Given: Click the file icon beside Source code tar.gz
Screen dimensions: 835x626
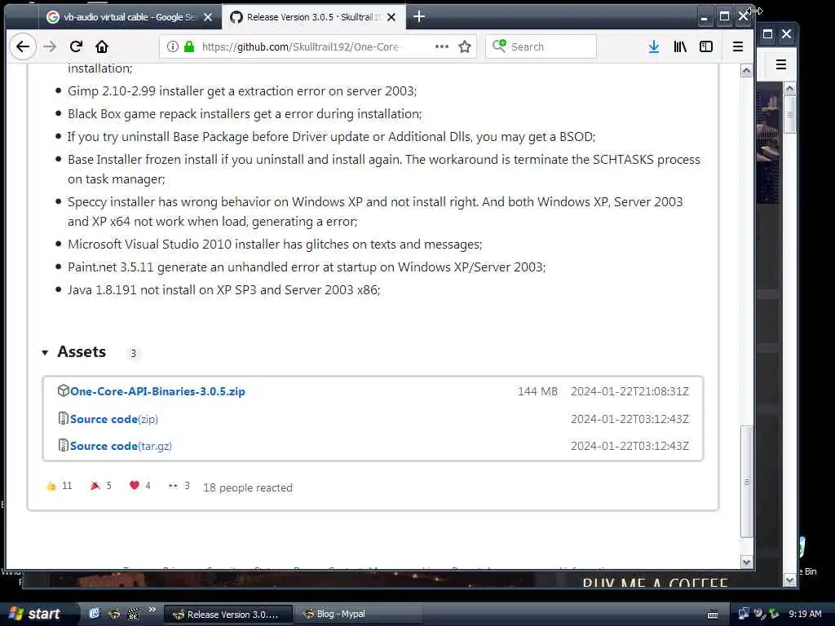Looking at the screenshot, I should 64,445.
